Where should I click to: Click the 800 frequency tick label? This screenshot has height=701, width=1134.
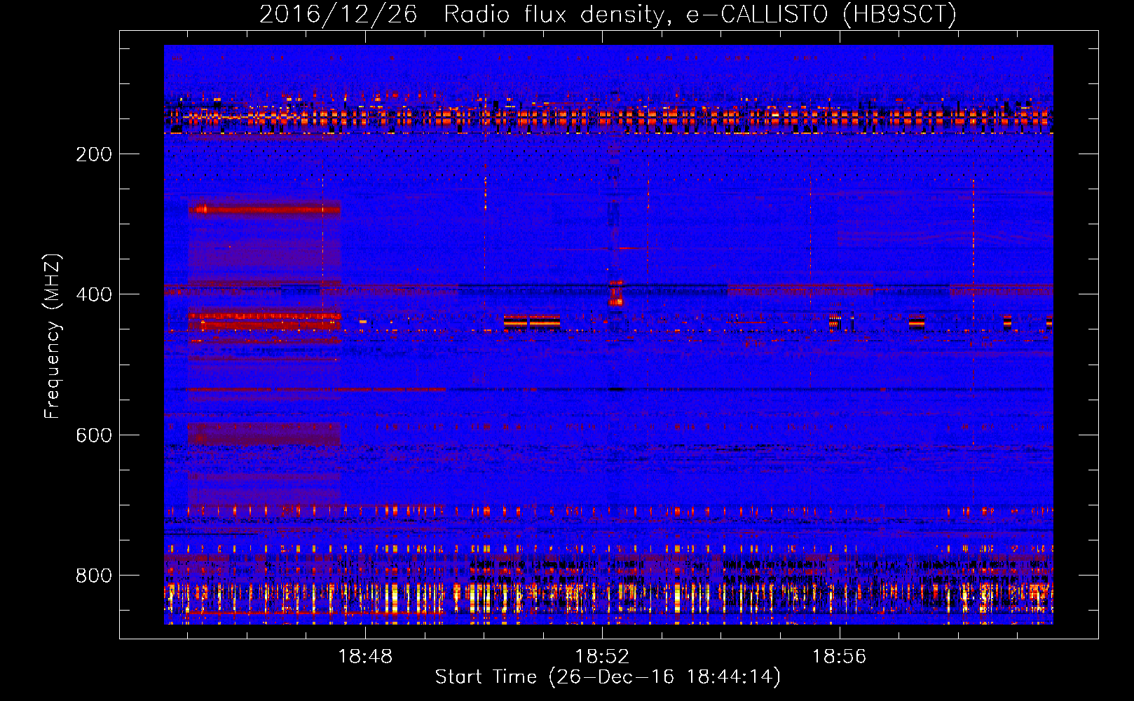click(x=94, y=576)
